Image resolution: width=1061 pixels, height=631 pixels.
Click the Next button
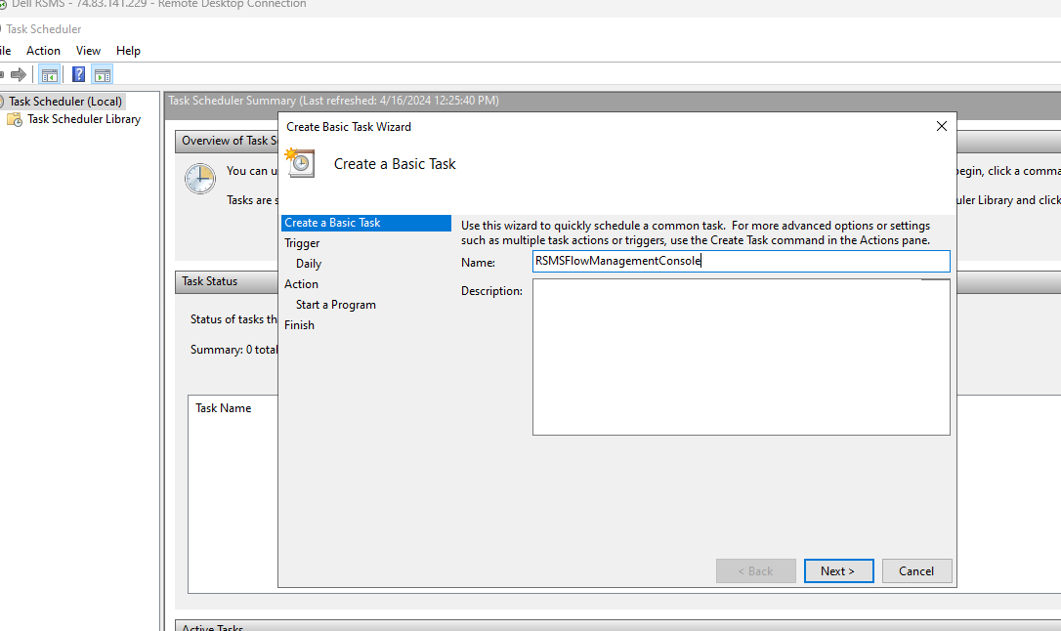click(x=838, y=570)
